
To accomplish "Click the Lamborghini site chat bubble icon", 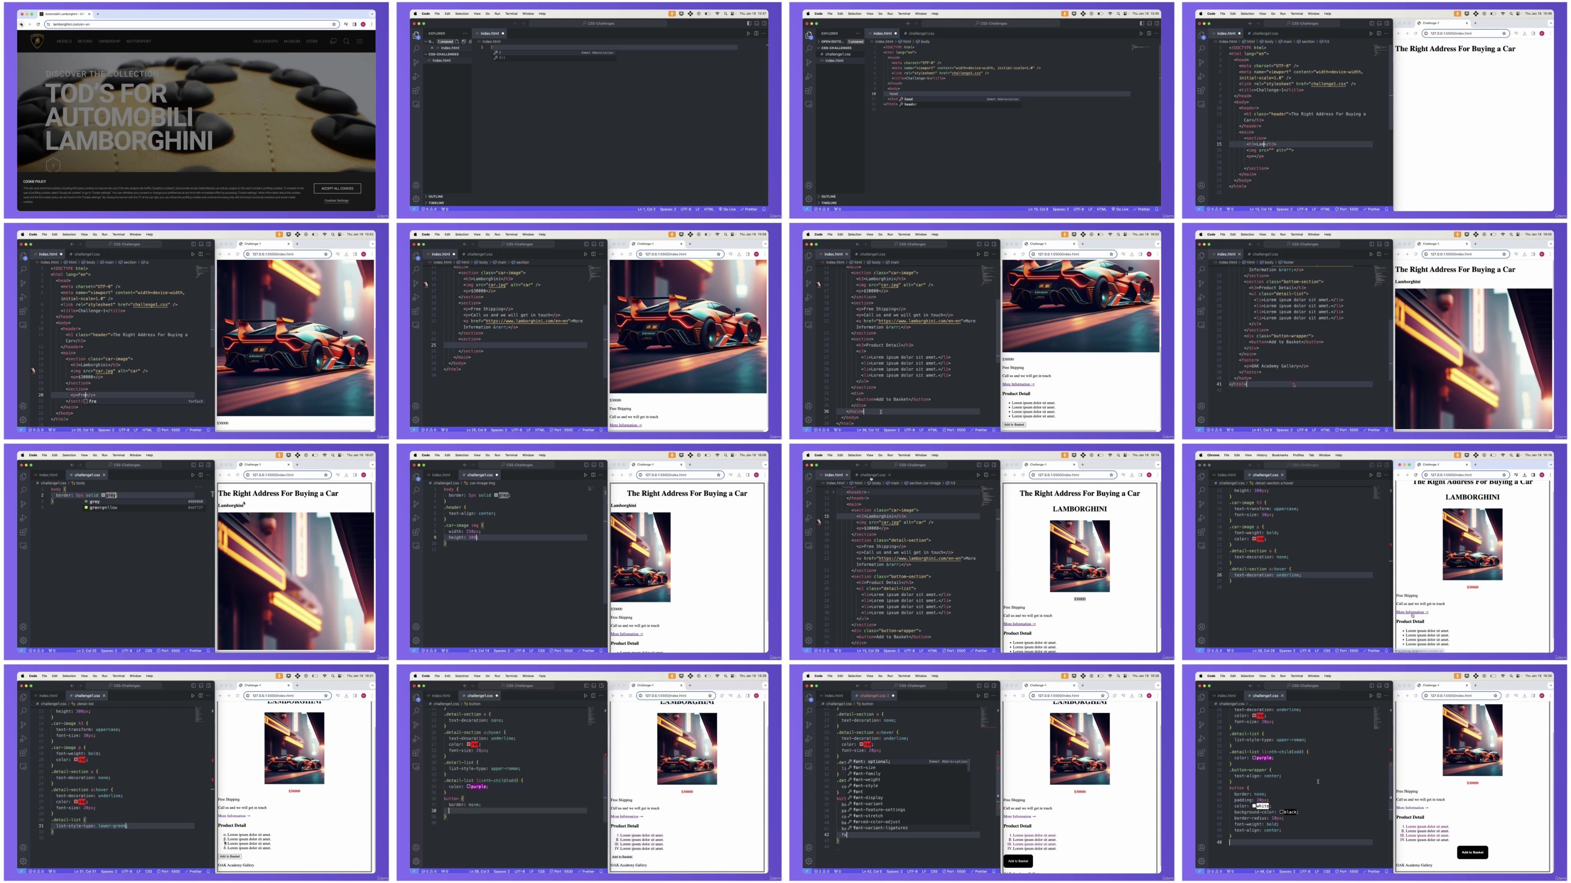I will pyautogui.click(x=333, y=41).
